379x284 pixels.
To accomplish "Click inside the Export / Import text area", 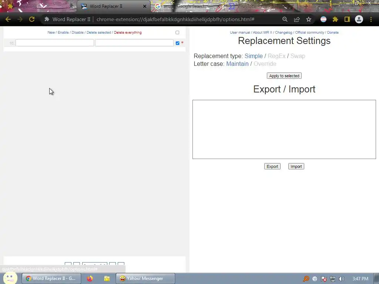I will coord(284,129).
